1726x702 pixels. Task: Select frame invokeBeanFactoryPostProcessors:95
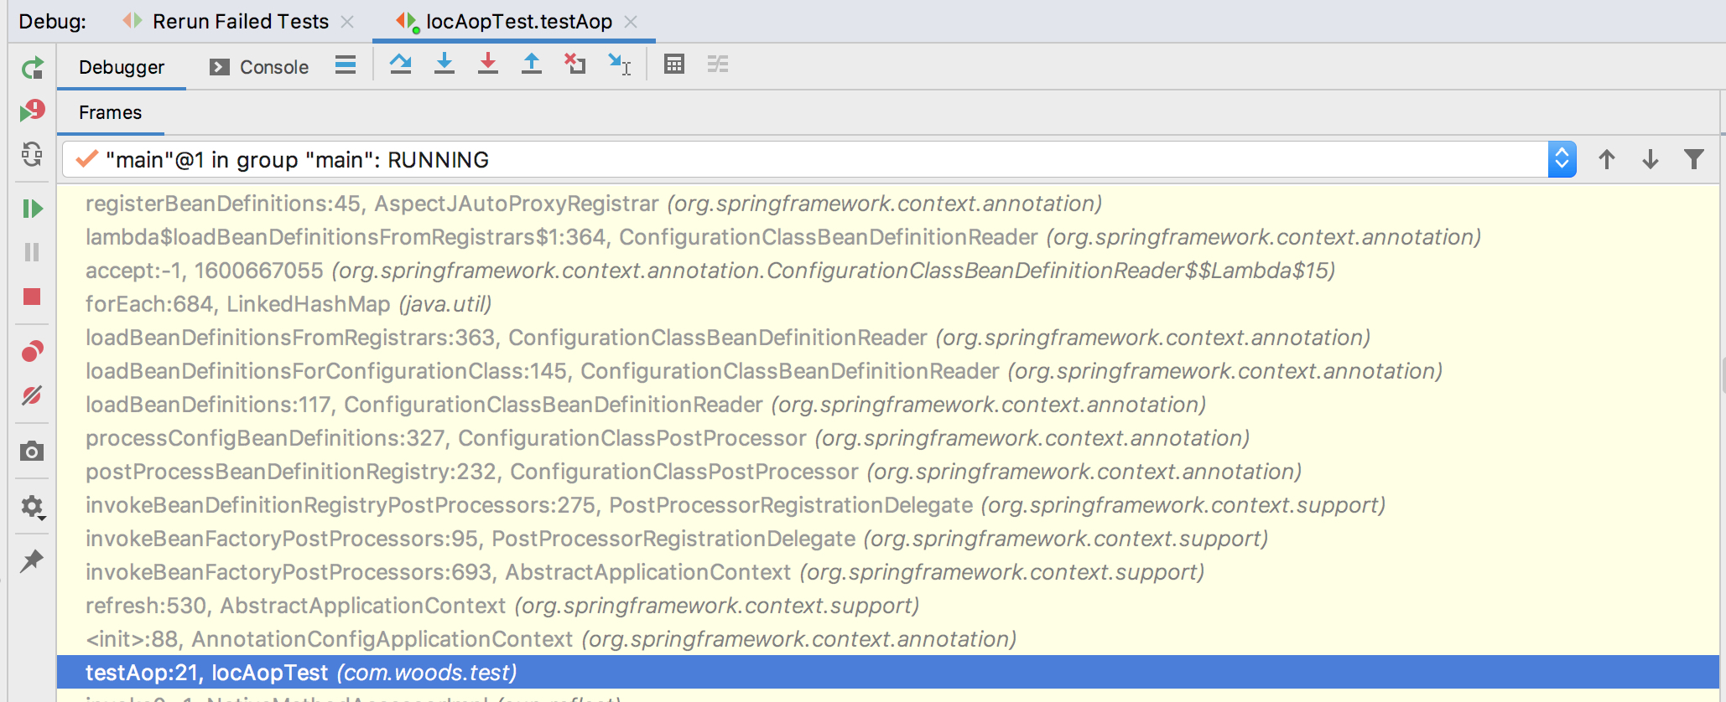(x=887, y=539)
